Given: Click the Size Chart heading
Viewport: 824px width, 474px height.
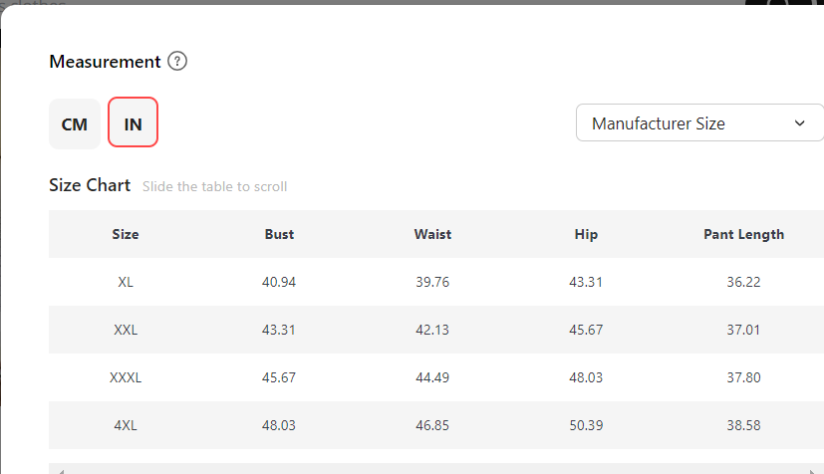Looking at the screenshot, I should [90, 186].
